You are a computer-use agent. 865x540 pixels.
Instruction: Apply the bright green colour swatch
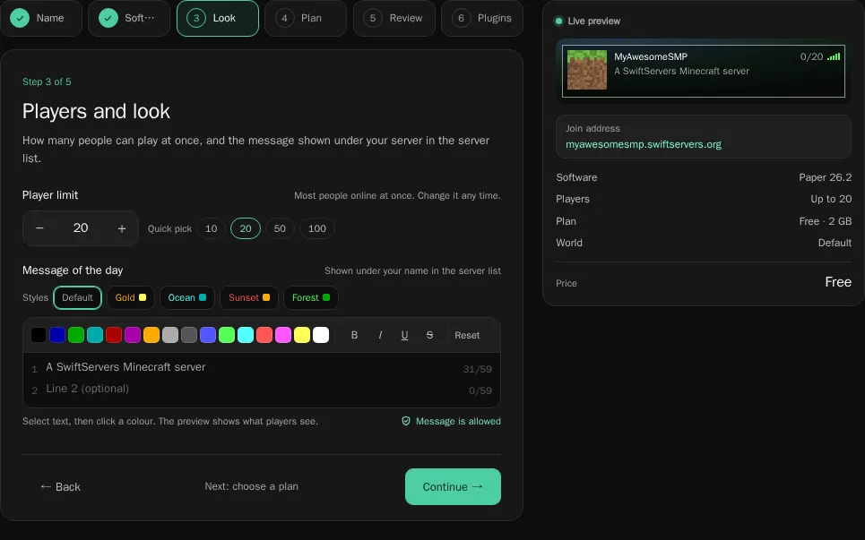tap(227, 335)
